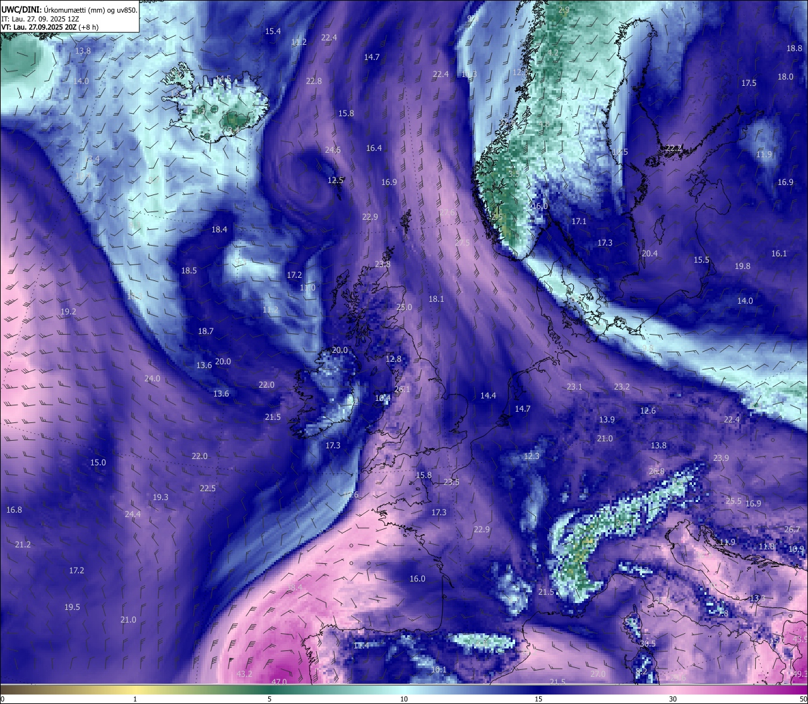
Task: Click the map value 18.8
Action: [x=794, y=48]
